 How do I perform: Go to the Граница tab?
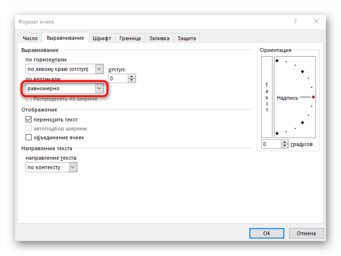[130, 38]
